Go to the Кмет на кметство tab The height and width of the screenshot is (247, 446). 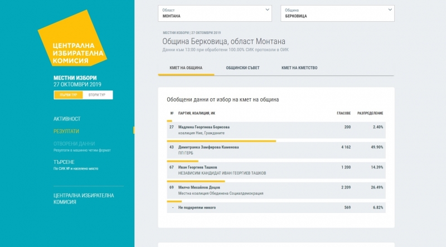click(299, 68)
